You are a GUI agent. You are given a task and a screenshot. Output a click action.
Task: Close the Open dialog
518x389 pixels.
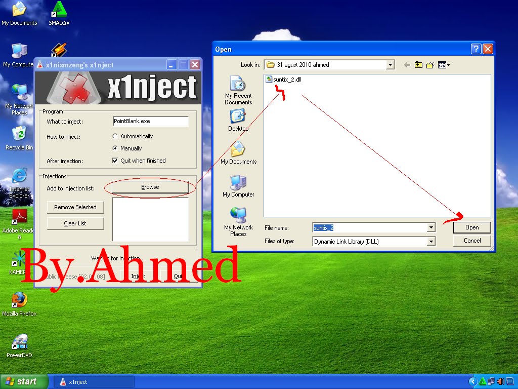(x=488, y=49)
